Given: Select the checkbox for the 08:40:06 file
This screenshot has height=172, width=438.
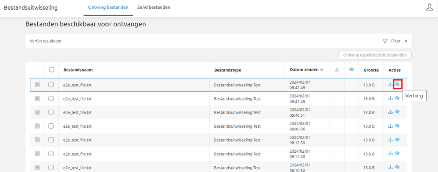Looking at the screenshot, I should (x=51, y=126).
